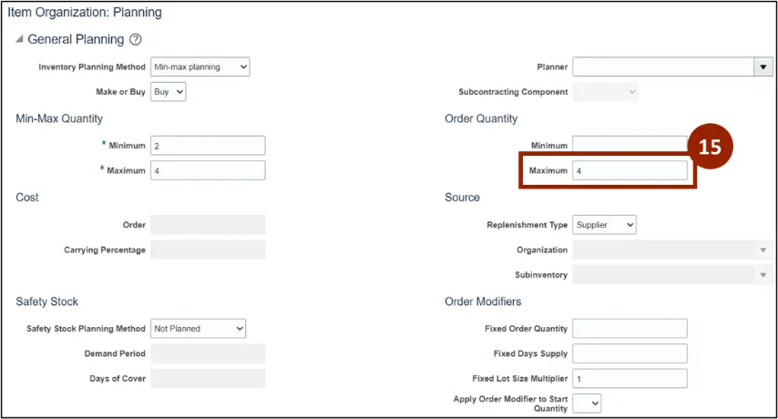778x419 pixels.
Task: Open the Subcontracting Component dropdown
Action: click(606, 92)
